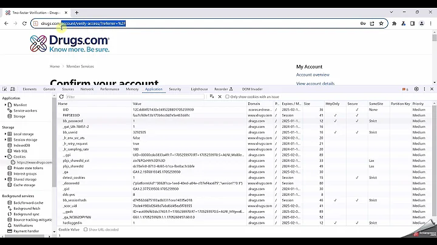
Task: Delete the selected cookie with X
Action: click(220, 96)
